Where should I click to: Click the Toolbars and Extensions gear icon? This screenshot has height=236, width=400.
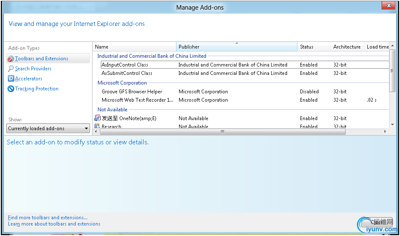11,59
